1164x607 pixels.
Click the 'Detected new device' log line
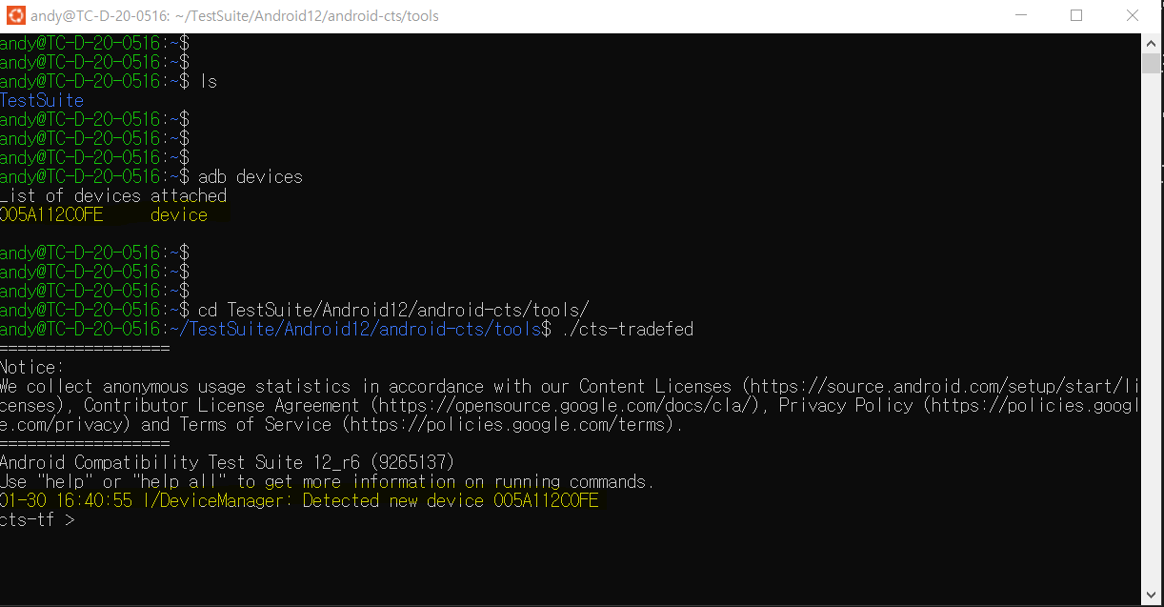(x=299, y=500)
